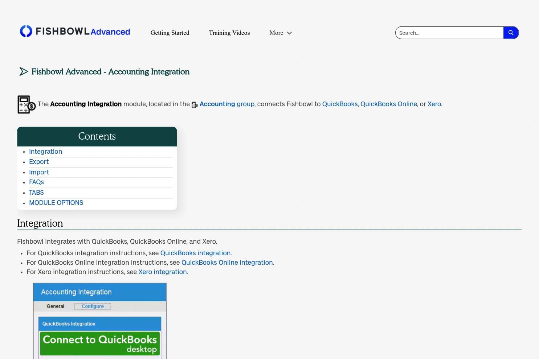539x359 pixels.
Task: Open the QuickBooks link in the intro
Action: click(340, 104)
